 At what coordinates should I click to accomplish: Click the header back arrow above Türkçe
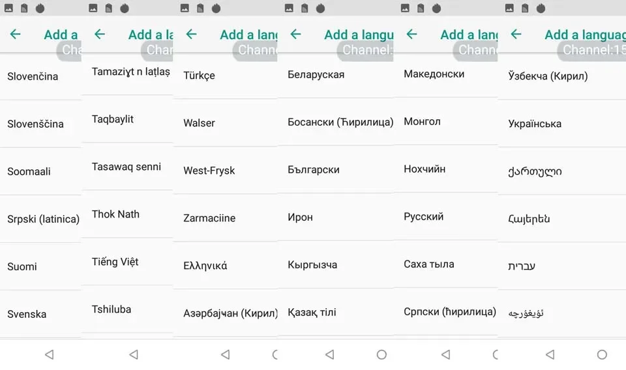[x=191, y=35]
